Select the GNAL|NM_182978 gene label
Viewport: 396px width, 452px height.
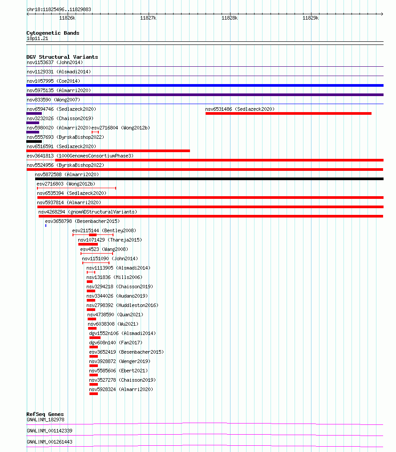45,420
